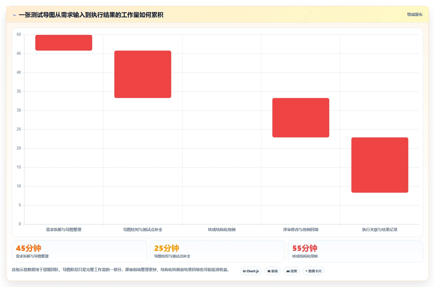Screen dimensions: 435x287
Task: Click 转成结构化用例 caption in the 55分钟 card
Action: click(305, 256)
